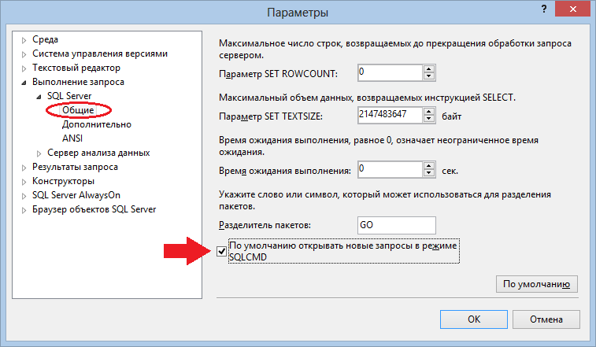Expand the Среда tree node
The height and width of the screenshot is (347, 596).
click(24, 40)
